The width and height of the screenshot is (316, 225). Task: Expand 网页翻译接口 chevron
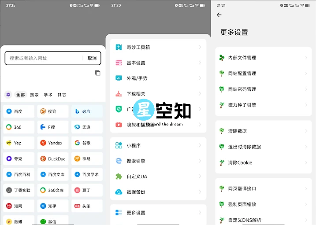pyautogui.click(x=306, y=188)
